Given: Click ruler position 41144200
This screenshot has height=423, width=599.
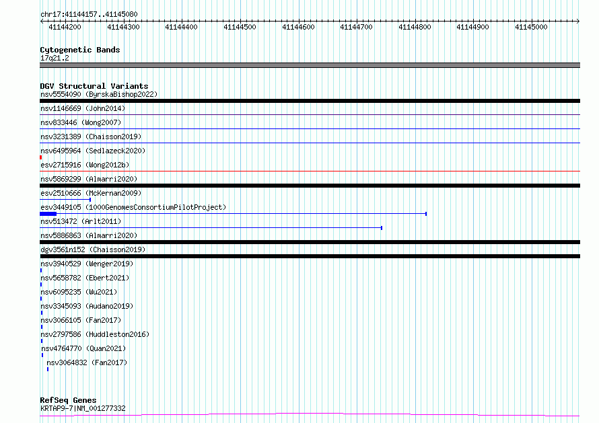Looking at the screenshot, I should (65, 27).
